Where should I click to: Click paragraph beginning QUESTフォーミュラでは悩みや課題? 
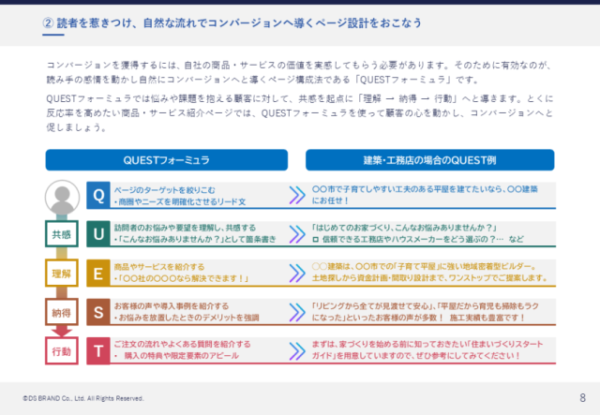(300, 112)
